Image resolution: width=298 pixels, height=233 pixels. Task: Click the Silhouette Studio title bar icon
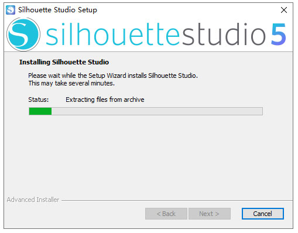point(11,10)
